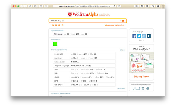Viewport: 176px width, 106px height.
Task: Click the Random query link
Action: (120, 25)
